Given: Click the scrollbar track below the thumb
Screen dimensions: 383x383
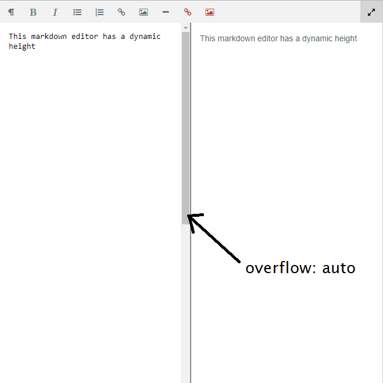Looking at the screenshot, I should pyautogui.click(x=185, y=303).
